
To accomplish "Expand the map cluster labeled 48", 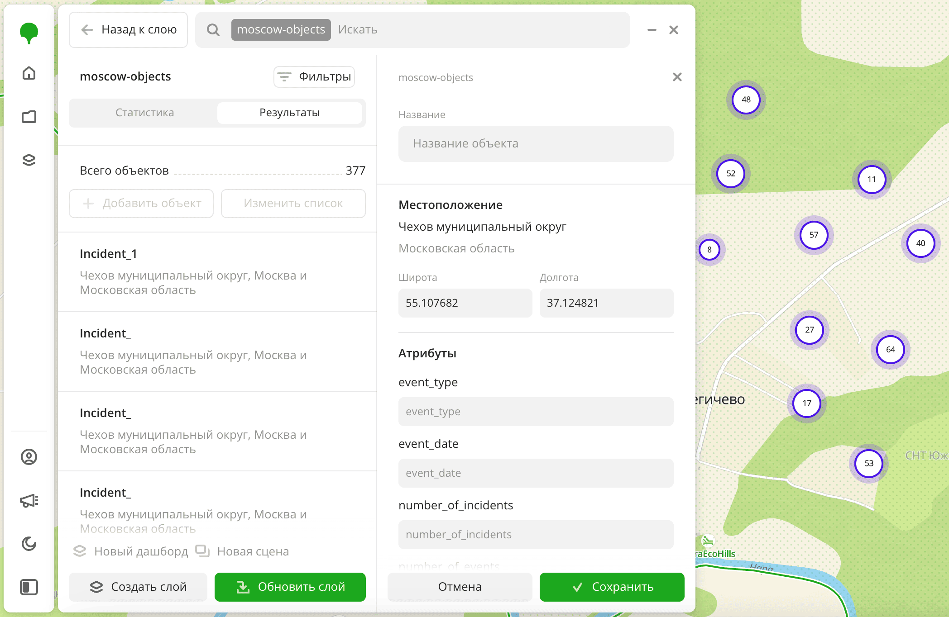I will (746, 100).
